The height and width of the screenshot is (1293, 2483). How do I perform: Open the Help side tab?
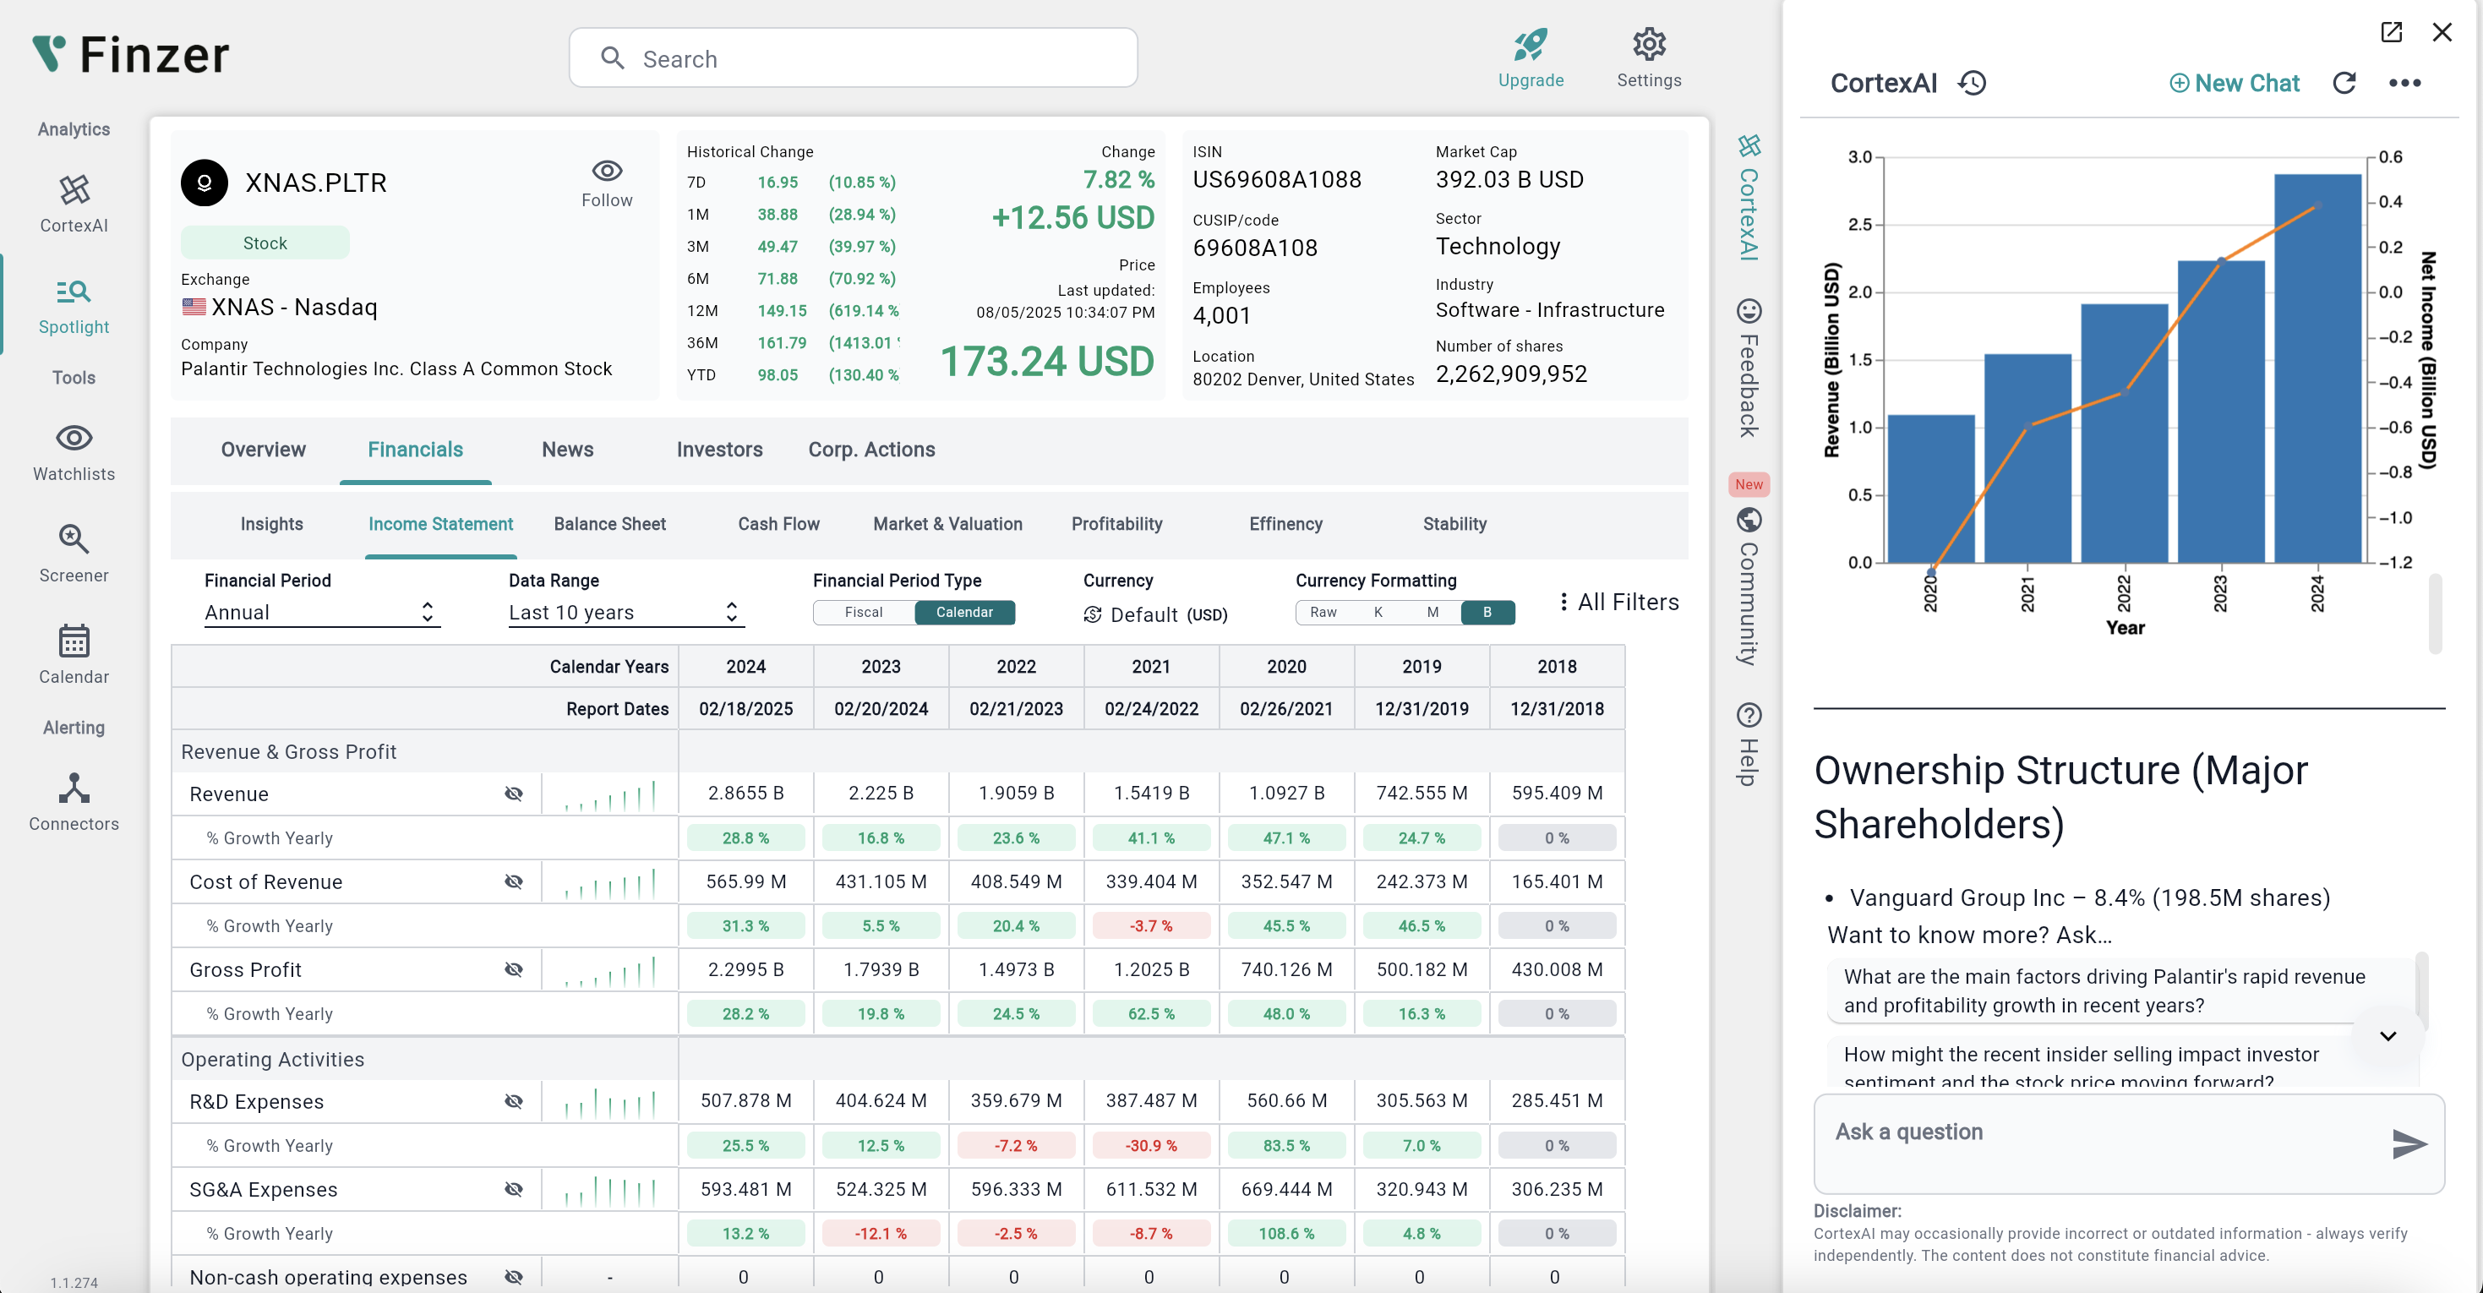coord(1749,745)
